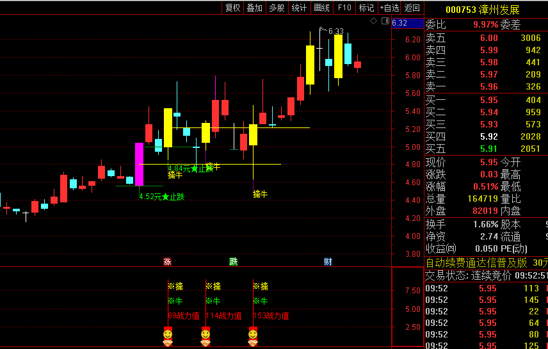Click the 净资 2.74 value
Image resolution: width=548 pixels, height=349 pixels.
coord(488,236)
